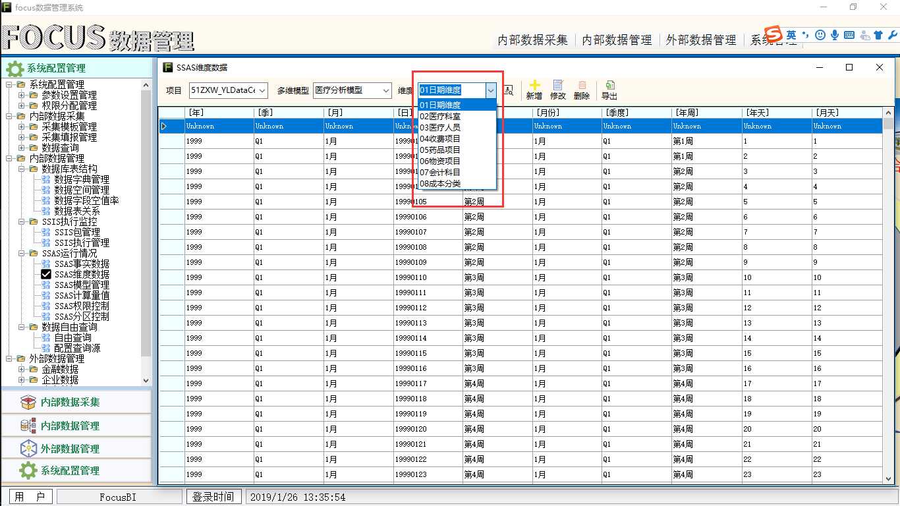Click the 删除 delete toolbar icon
The height and width of the screenshot is (506, 900).
[582, 85]
